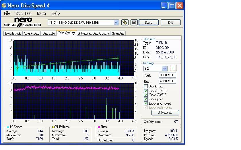Open the Extra menu
Viewport: 241px width, 150px height.
coord(41,13)
